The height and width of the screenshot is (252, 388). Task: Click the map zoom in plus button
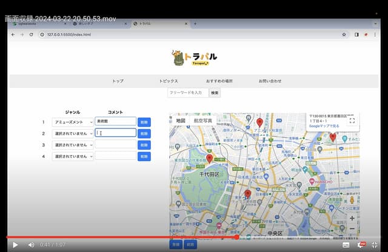click(352, 217)
